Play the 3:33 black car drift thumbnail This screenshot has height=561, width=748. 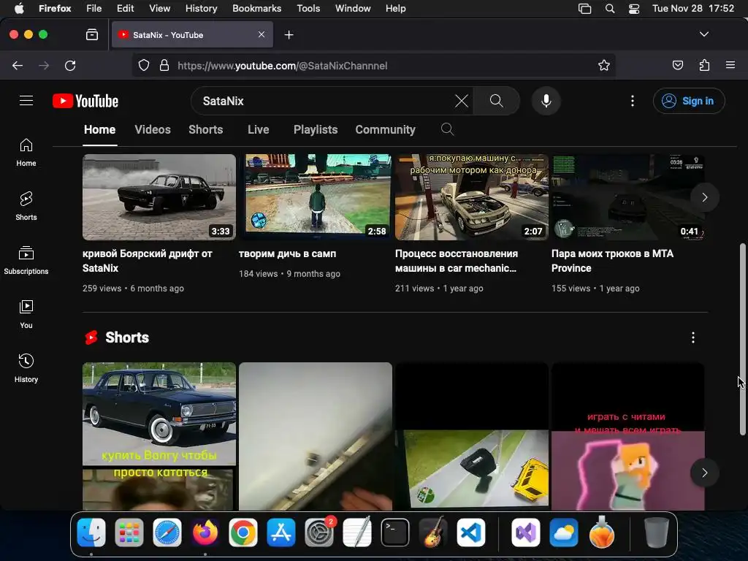[159, 196]
